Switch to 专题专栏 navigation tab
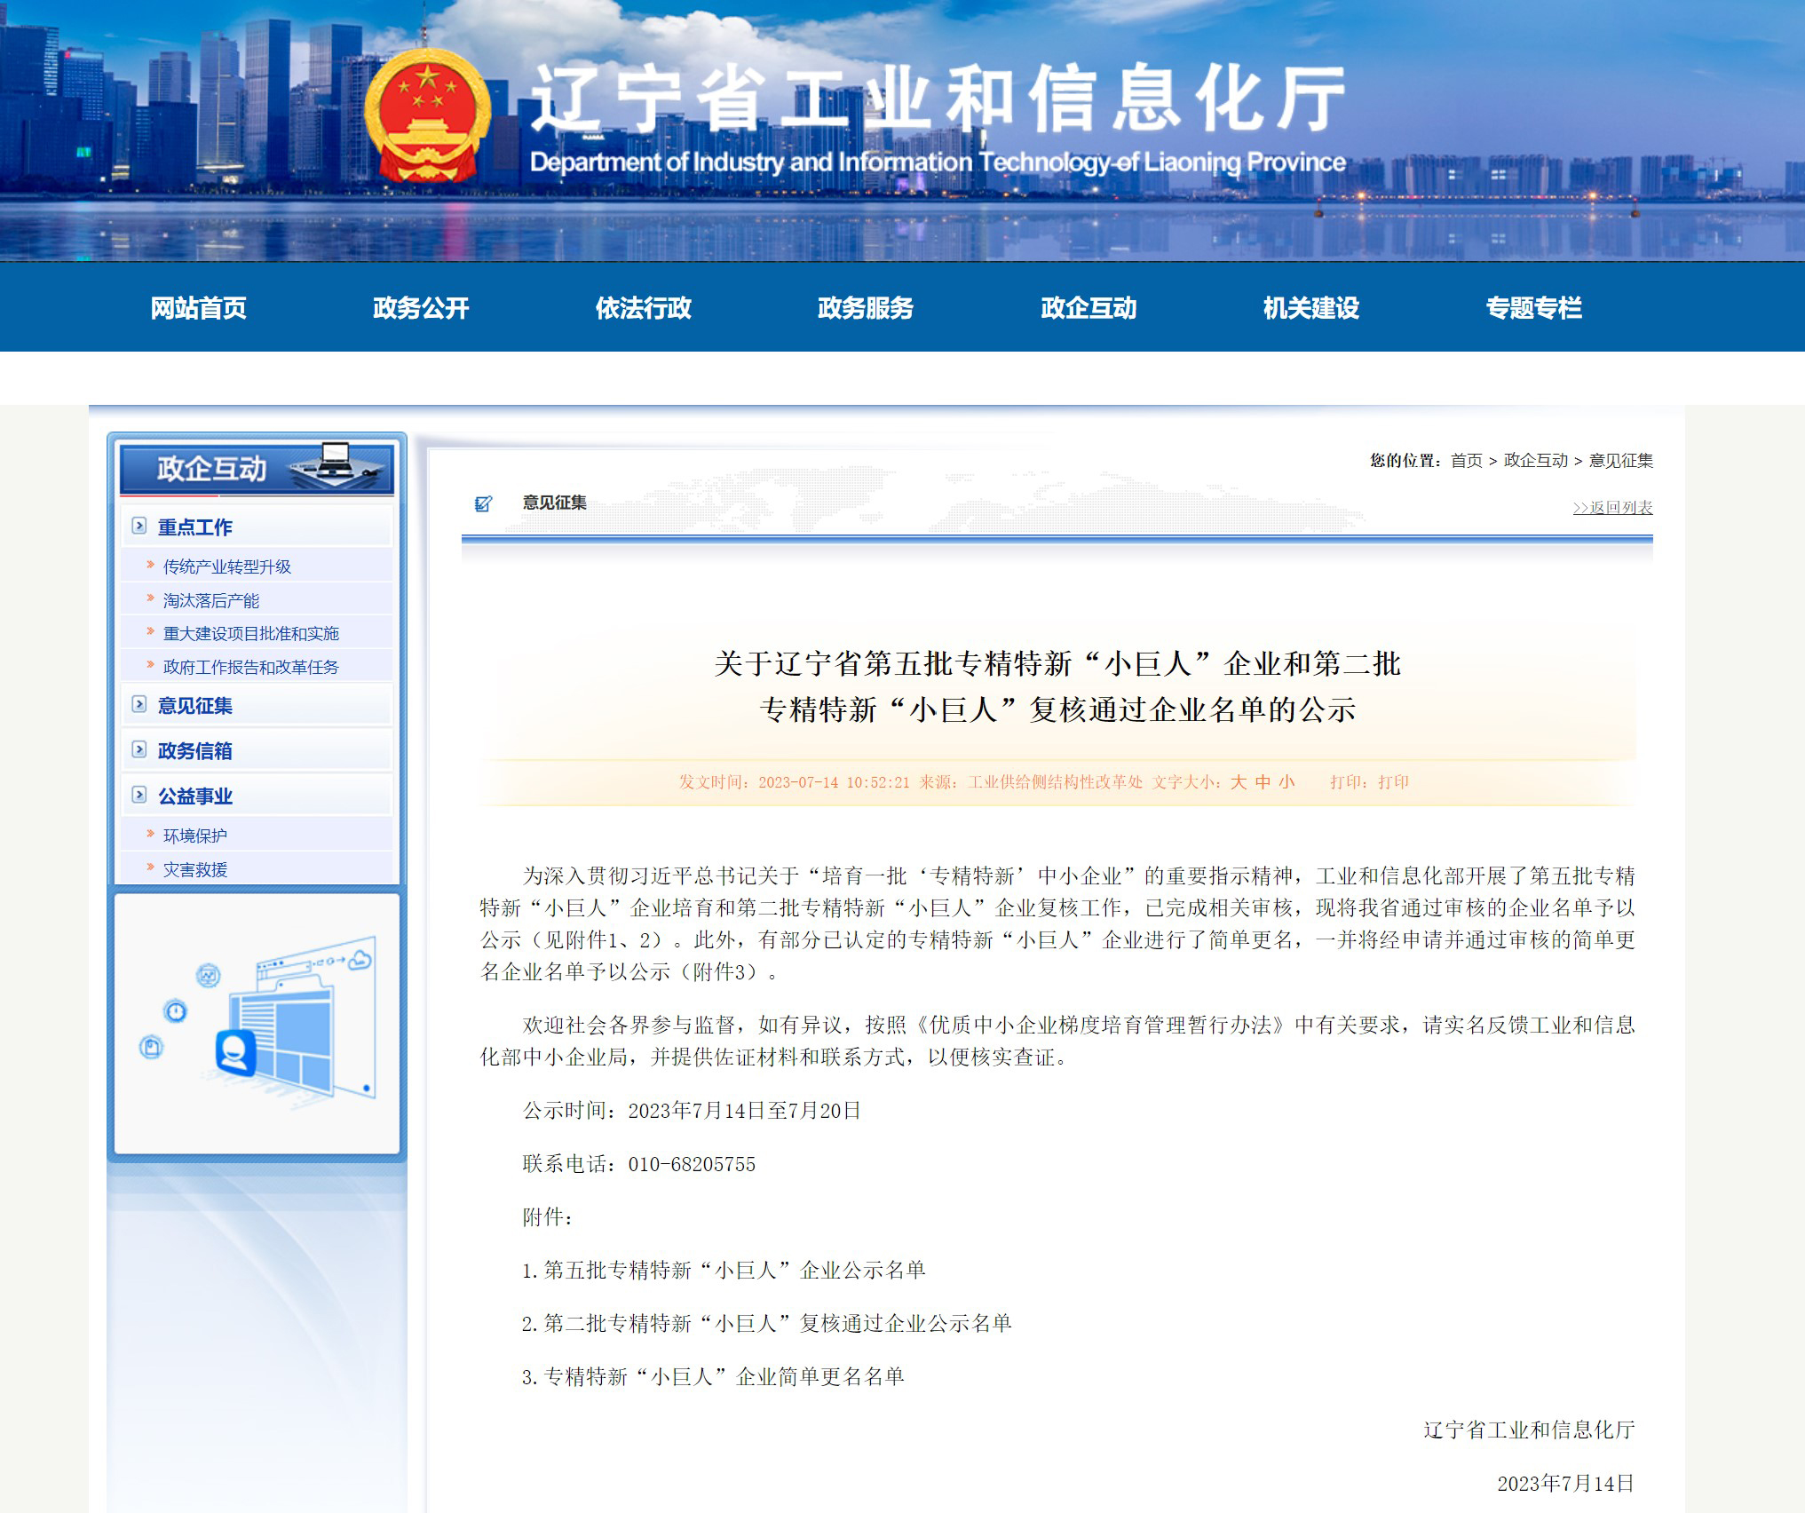 tap(1534, 308)
